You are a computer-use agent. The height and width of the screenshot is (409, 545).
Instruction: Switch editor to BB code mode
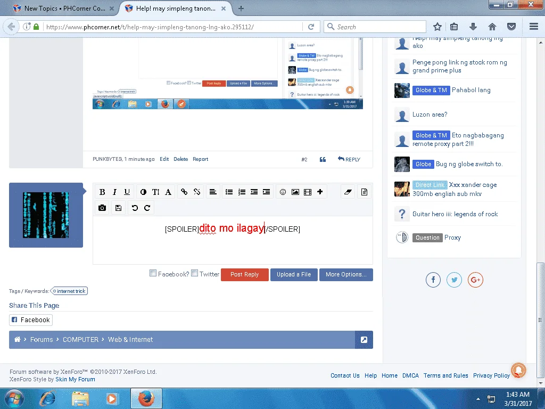[x=364, y=192]
